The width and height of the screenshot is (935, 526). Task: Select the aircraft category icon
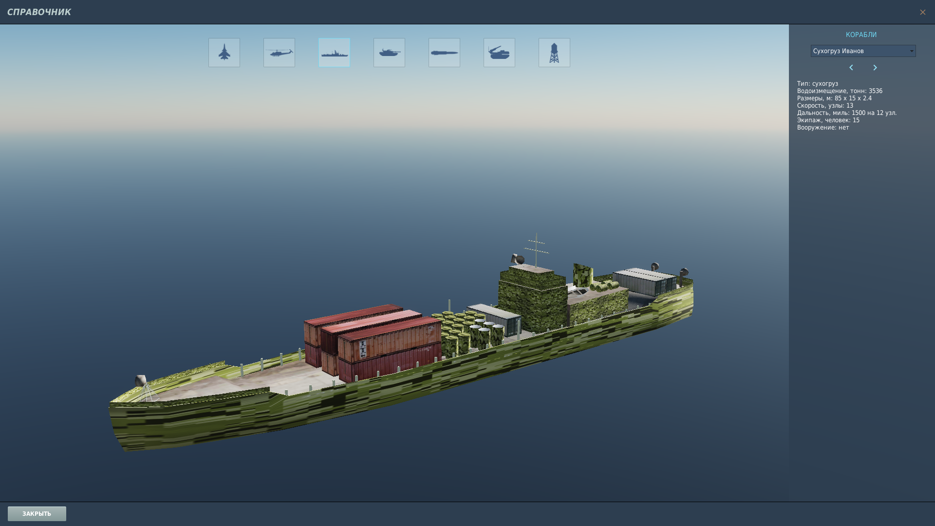pyautogui.click(x=224, y=53)
